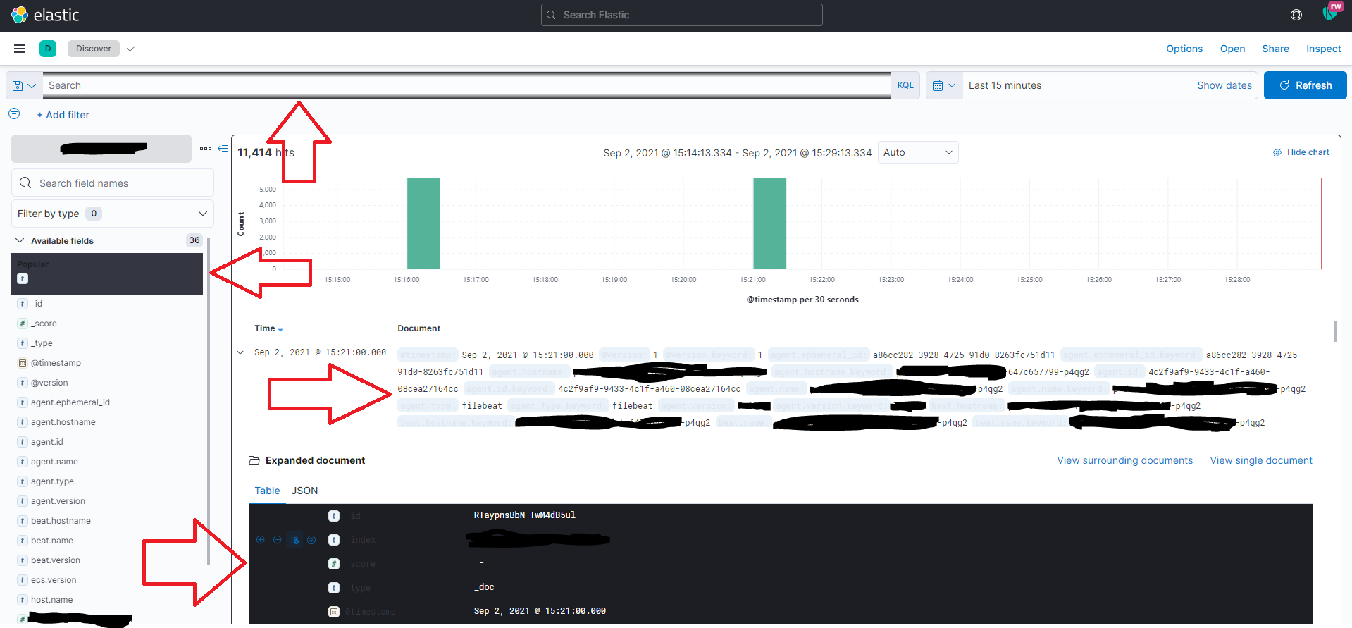Open Last 15 minutes time range

1005,85
